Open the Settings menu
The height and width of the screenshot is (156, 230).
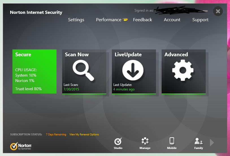coord(76,20)
